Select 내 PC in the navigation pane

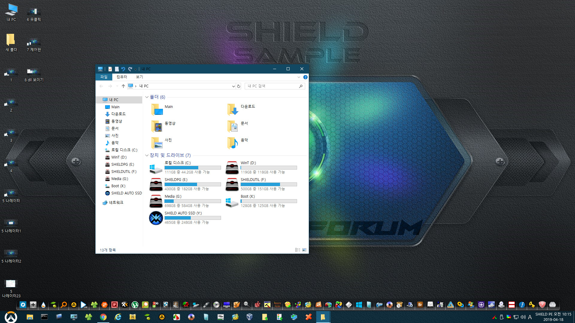pos(119,100)
